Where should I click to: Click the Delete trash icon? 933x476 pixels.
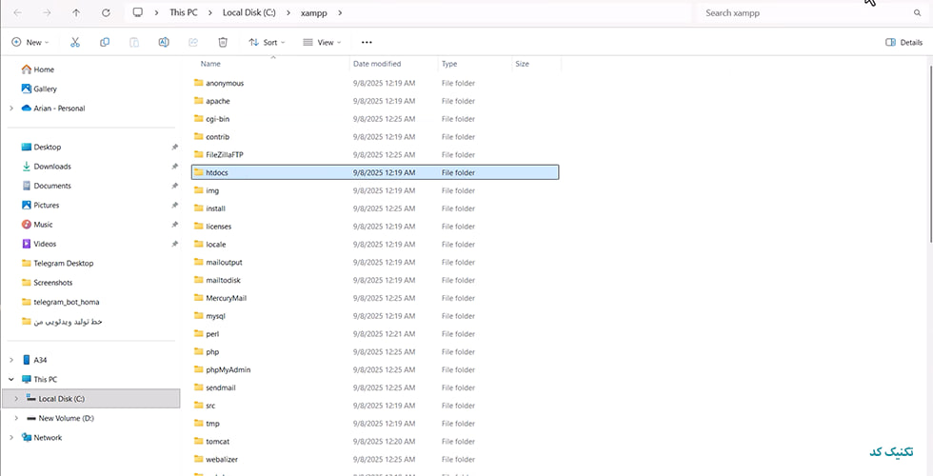[223, 42]
